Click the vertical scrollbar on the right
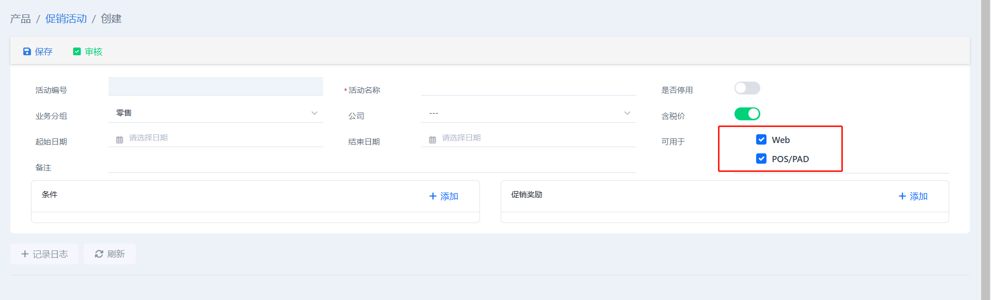This screenshot has width=991, height=300. click(x=986, y=150)
